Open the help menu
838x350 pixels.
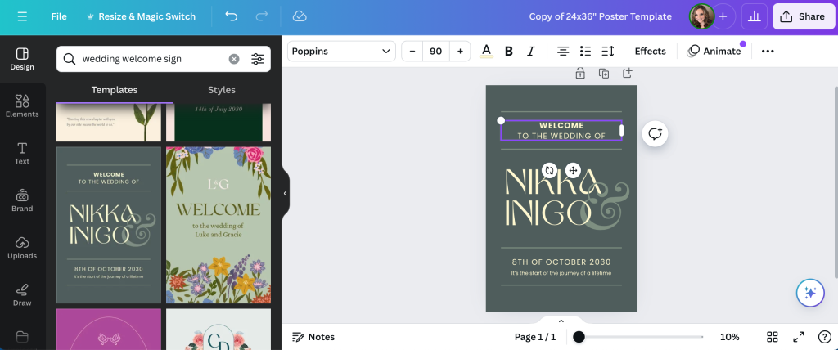(825, 337)
